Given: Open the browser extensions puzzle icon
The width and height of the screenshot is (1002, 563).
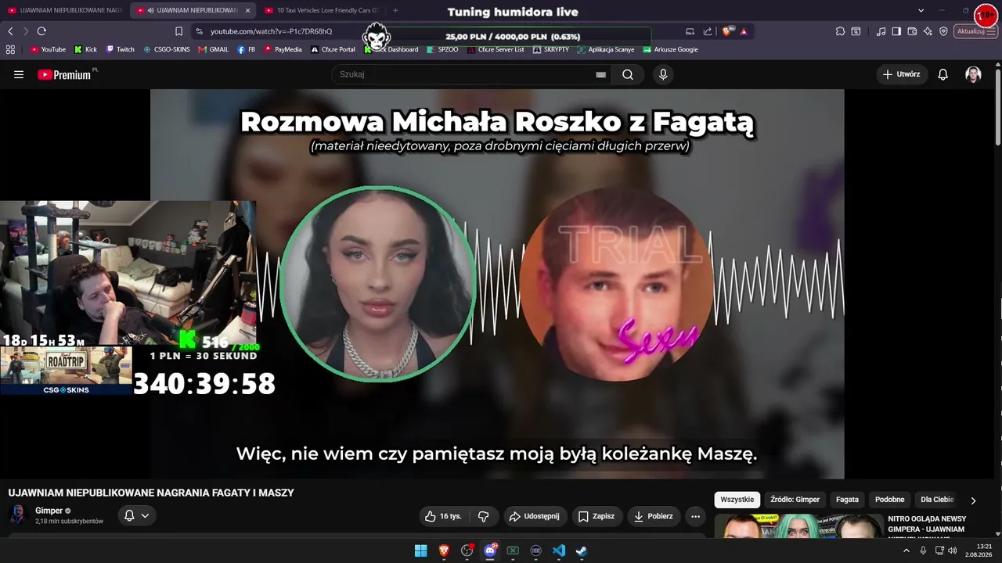Looking at the screenshot, I should (840, 31).
